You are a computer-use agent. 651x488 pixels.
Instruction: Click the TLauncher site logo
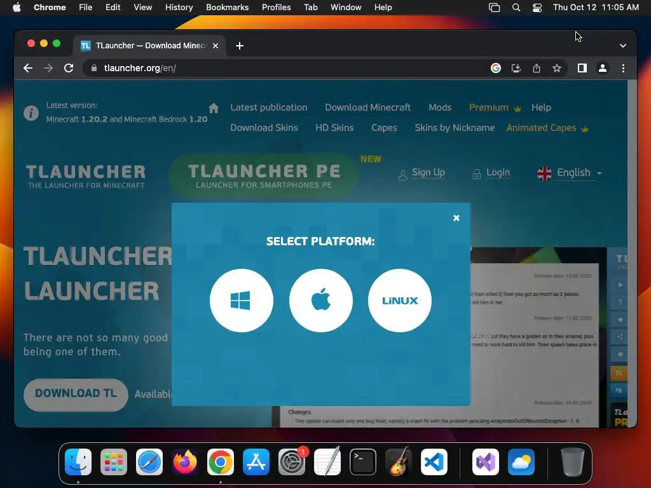[86, 177]
